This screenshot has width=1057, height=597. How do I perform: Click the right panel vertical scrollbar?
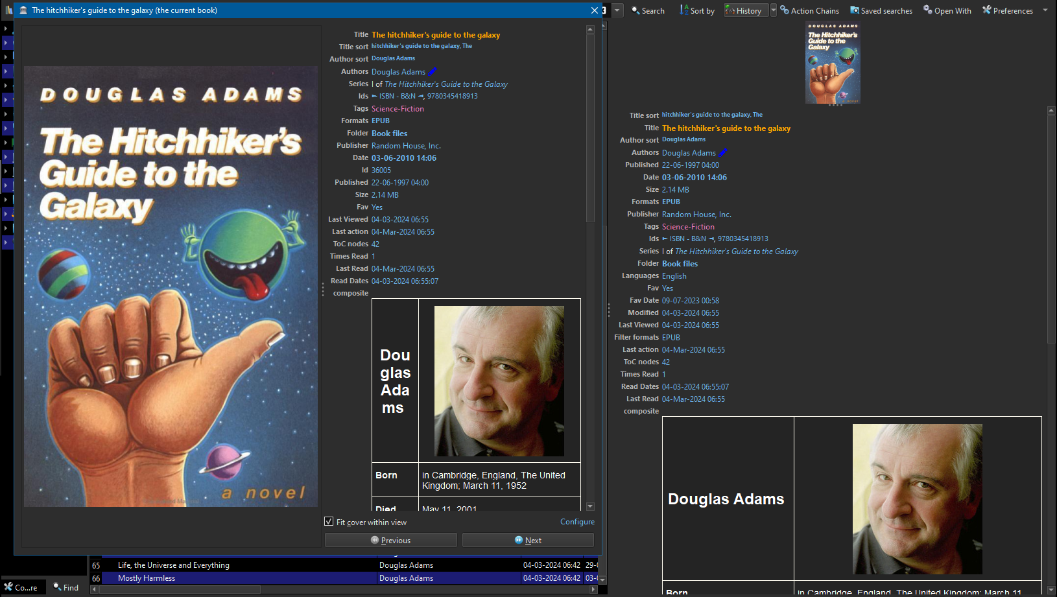(1052, 229)
